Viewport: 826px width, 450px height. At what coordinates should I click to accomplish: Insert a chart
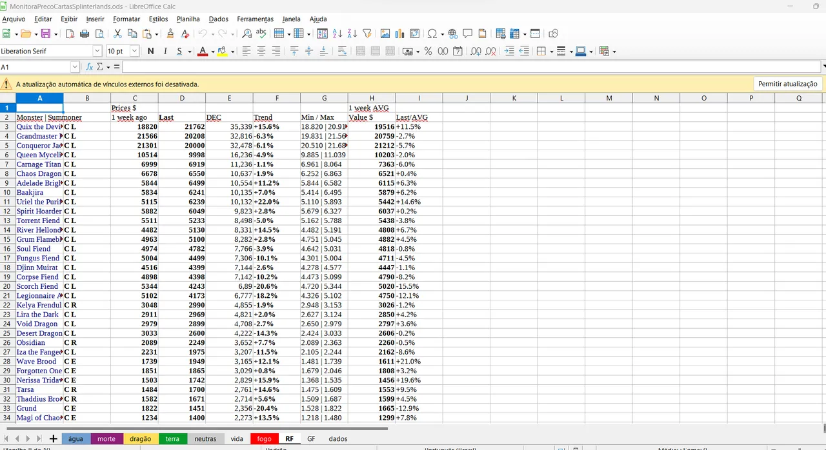[400, 34]
